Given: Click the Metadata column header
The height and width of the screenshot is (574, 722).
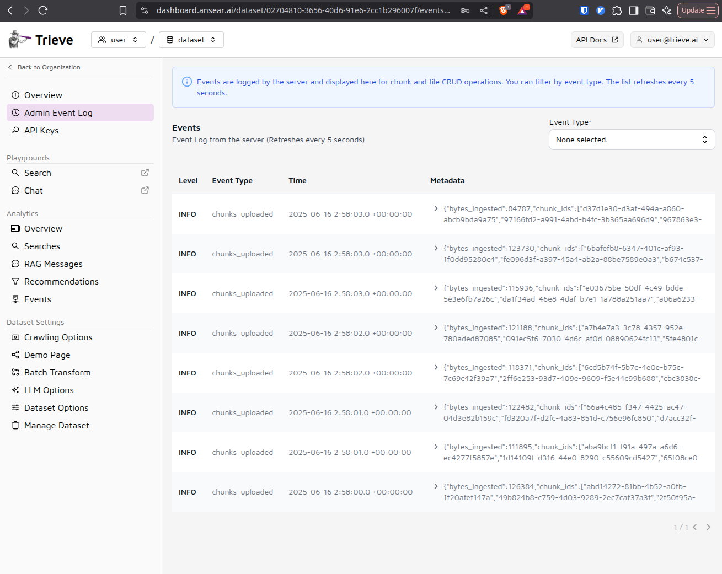Looking at the screenshot, I should tap(447, 180).
